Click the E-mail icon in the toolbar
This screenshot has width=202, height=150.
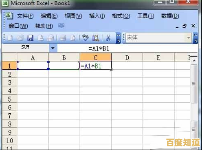50,38
